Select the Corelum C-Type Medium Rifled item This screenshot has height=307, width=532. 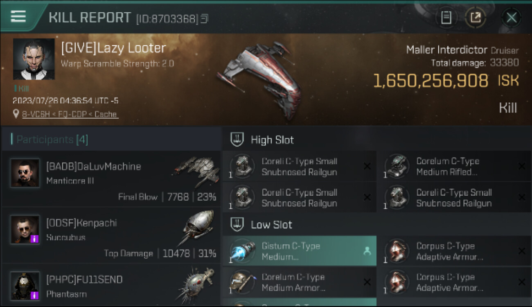click(x=454, y=167)
